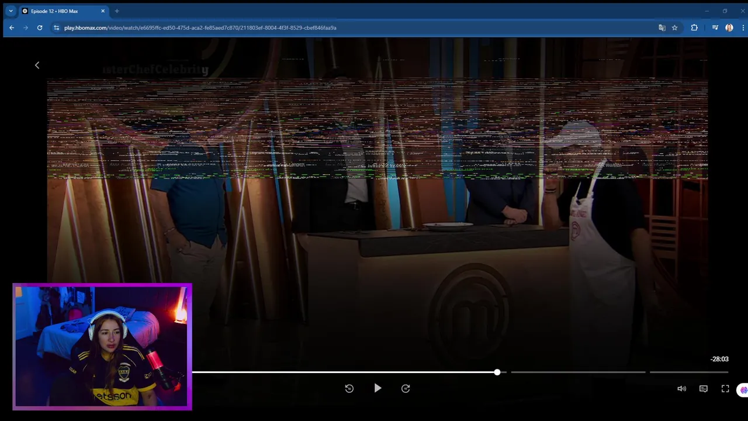Click the paused video frame

click(377, 205)
